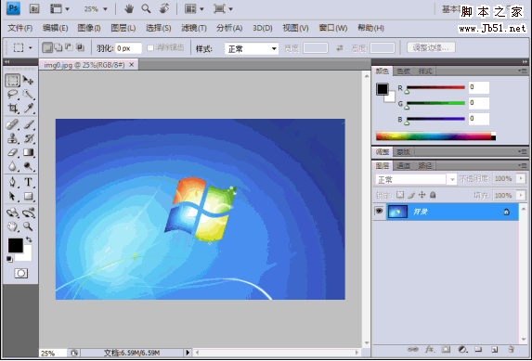Click the Rotate View tool in top bar
Screen dimensions: 532x361
[164, 9]
